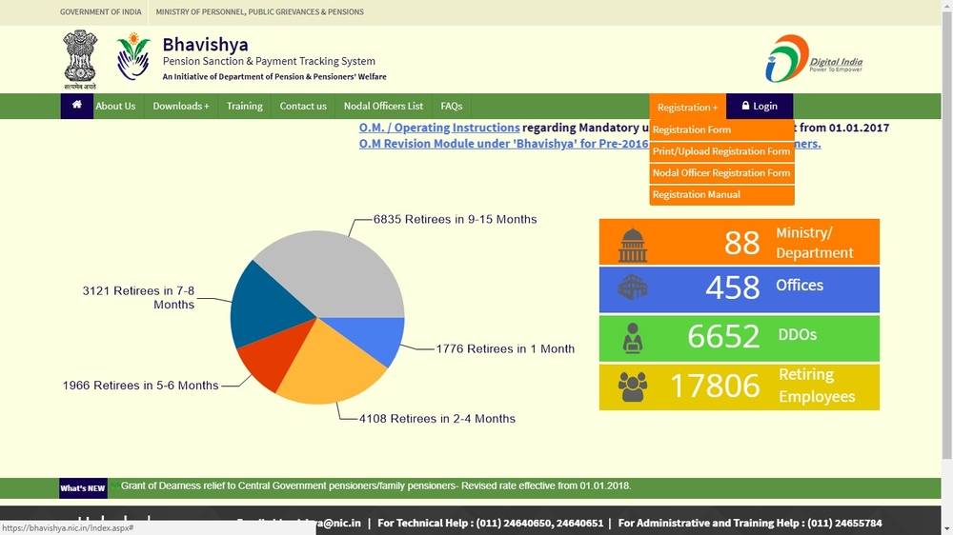This screenshot has height=535, width=953.
Task: Click the '1966 Retirees in 5-6 Months' label
Action: tap(140, 386)
